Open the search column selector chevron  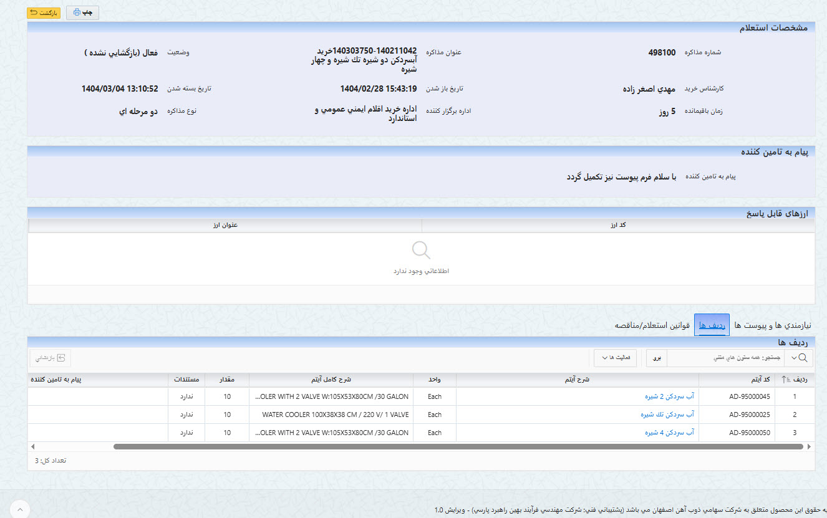[x=793, y=358]
